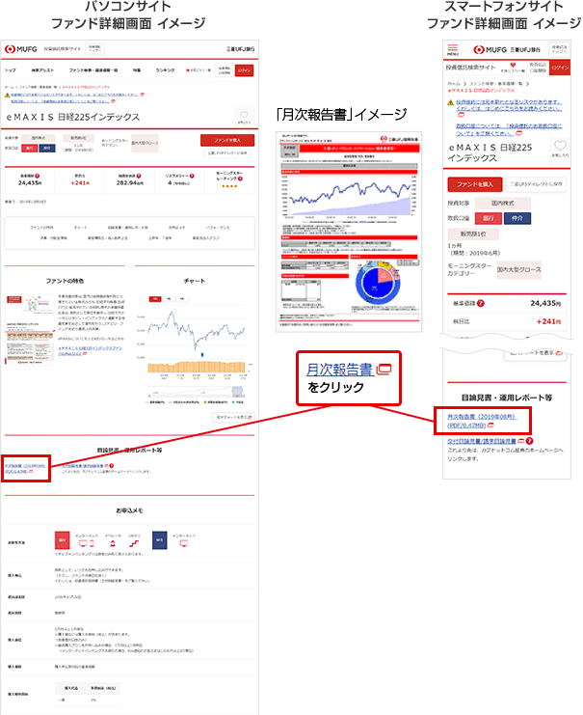
Task: Click the red ファンドを購入 button on the PC site
Action: tap(227, 140)
